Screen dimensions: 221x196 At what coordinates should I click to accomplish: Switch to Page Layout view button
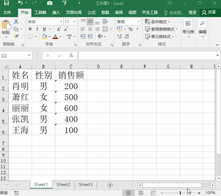141,193
